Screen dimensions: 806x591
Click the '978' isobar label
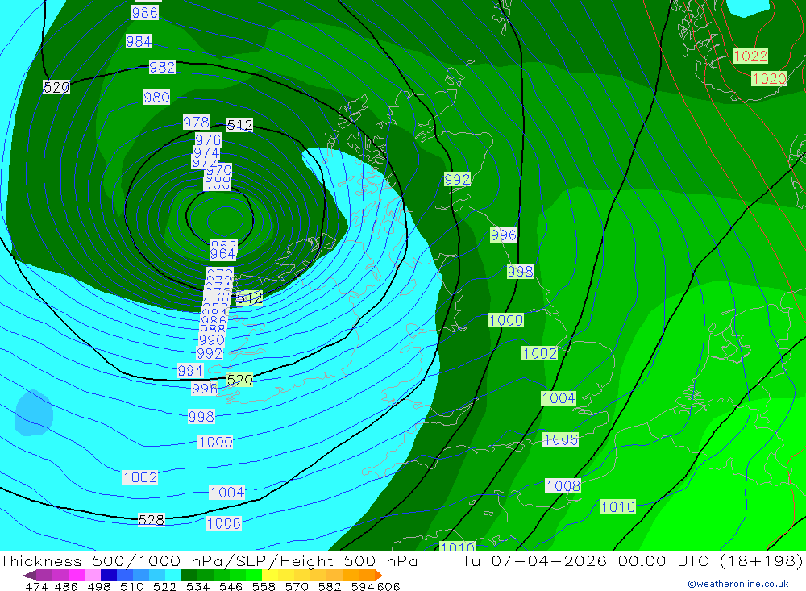tap(197, 123)
